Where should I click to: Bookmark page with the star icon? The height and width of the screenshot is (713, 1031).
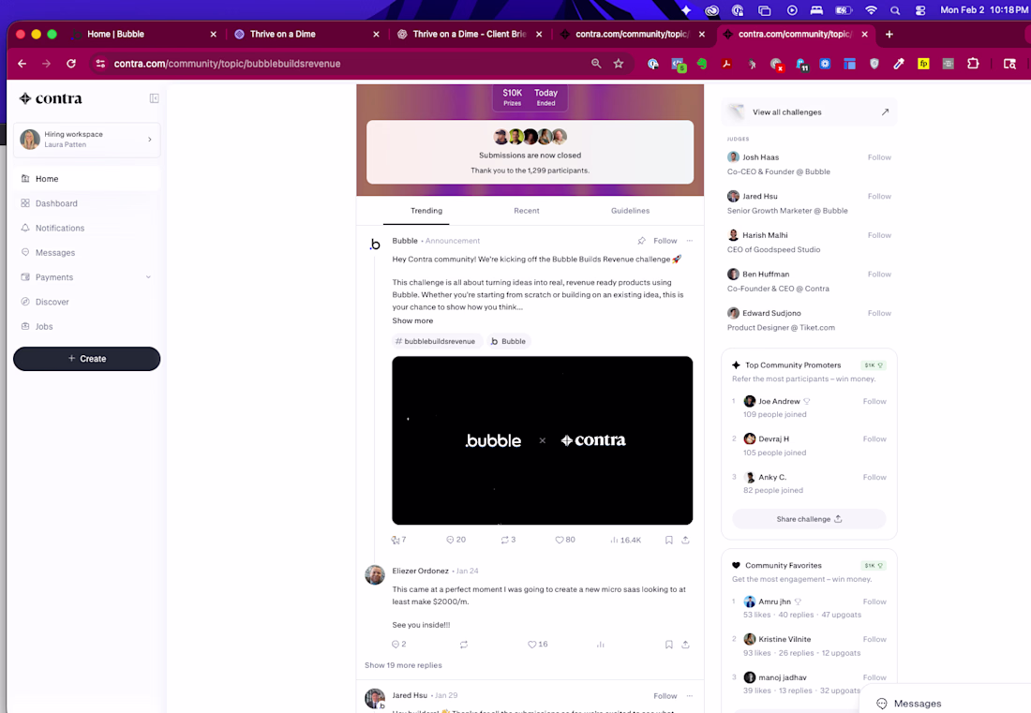tap(618, 64)
